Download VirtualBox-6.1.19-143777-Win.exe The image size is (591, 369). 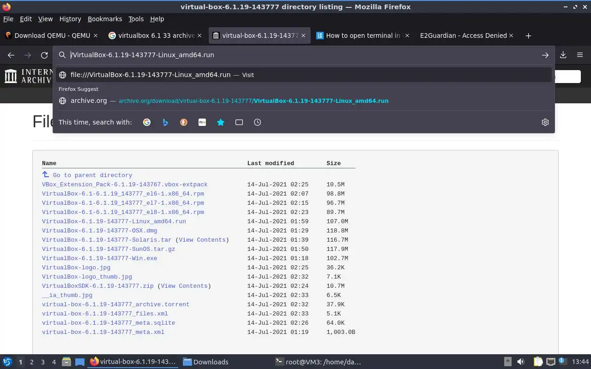99,258
